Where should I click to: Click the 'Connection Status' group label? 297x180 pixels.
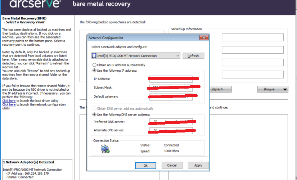[x=106, y=141]
